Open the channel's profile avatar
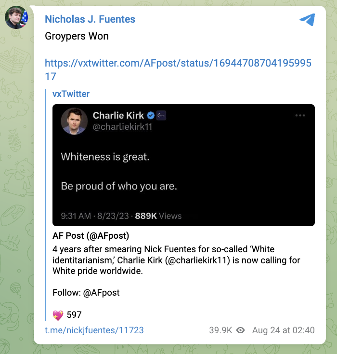Screen dimensions: 337x354 [16, 18]
